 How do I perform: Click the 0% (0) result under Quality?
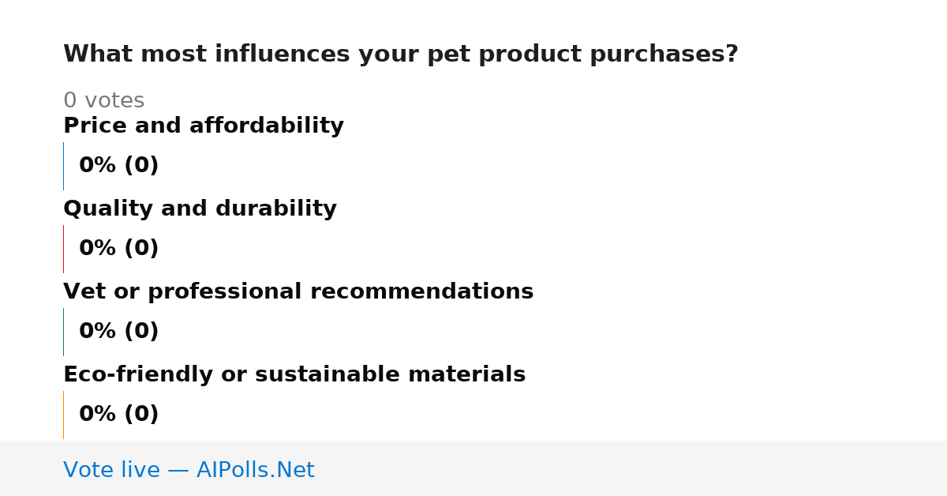(x=119, y=249)
